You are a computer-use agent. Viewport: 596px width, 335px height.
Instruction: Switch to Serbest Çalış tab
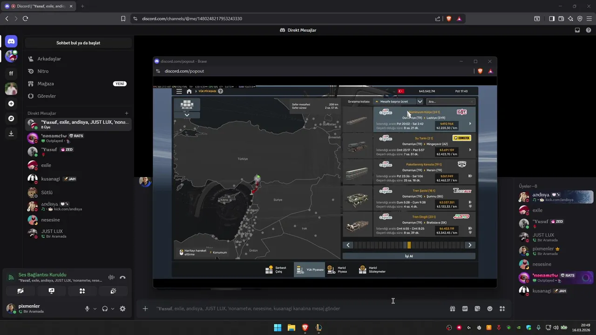tap(277, 270)
